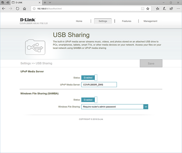Open reading view icon in address bar
The width and height of the screenshot is (182, 153).
143,8
